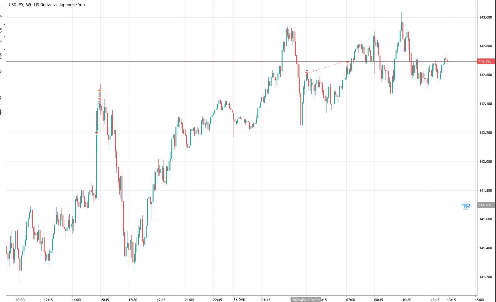The height and width of the screenshot is (302, 496).
Task: Click the 142.000 label on the price scale
Action: pos(486,162)
